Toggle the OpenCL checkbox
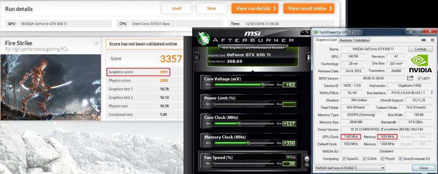This screenshot has width=438, height=174. click(344, 159)
